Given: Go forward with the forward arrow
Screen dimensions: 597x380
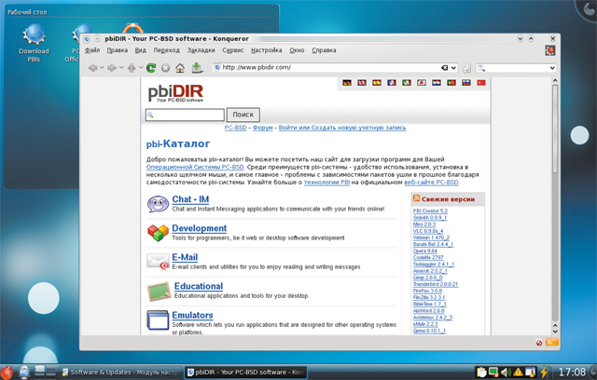Looking at the screenshot, I should [112, 68].
